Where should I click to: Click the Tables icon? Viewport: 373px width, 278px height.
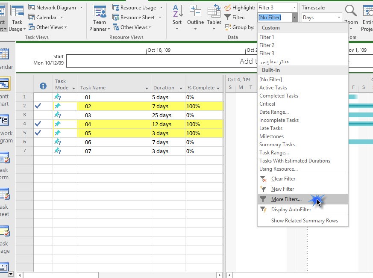[x=214, y=12]
